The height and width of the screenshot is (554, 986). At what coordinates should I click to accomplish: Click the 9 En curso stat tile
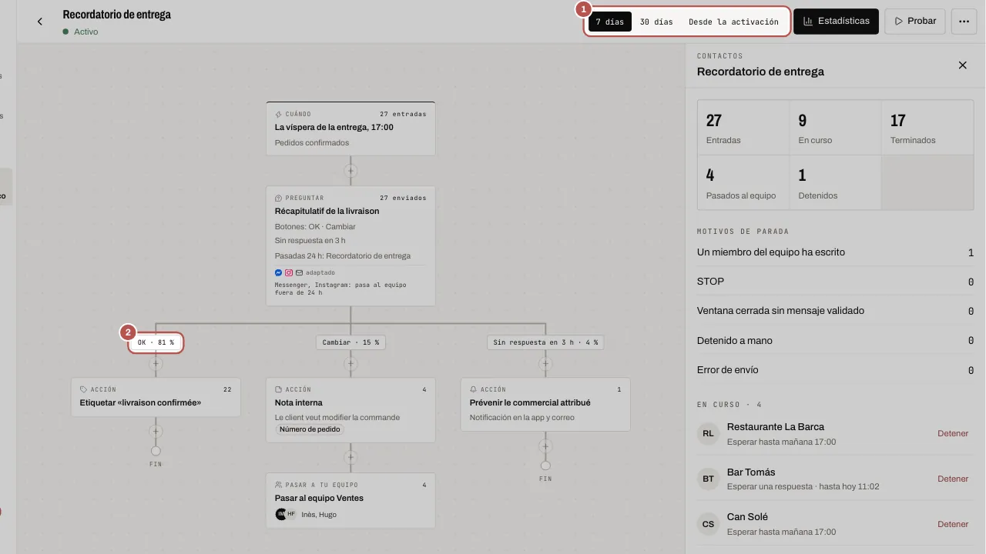click(835, 128)
